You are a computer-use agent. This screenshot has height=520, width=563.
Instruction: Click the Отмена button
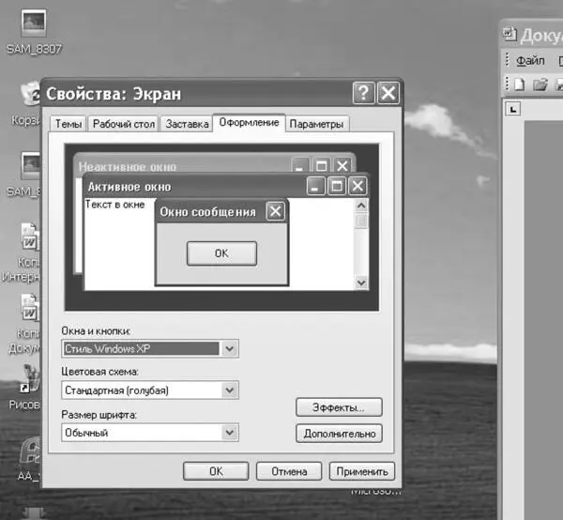coord(289,471)
